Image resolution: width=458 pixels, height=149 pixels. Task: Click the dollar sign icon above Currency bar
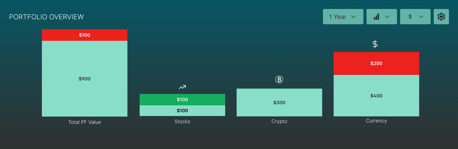[x=375, y=44]
